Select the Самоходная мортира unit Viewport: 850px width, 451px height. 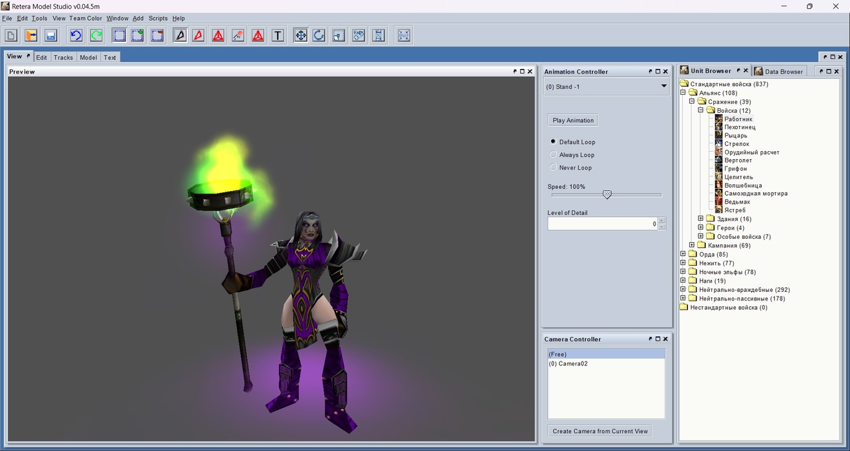click(x=756, y=194)
